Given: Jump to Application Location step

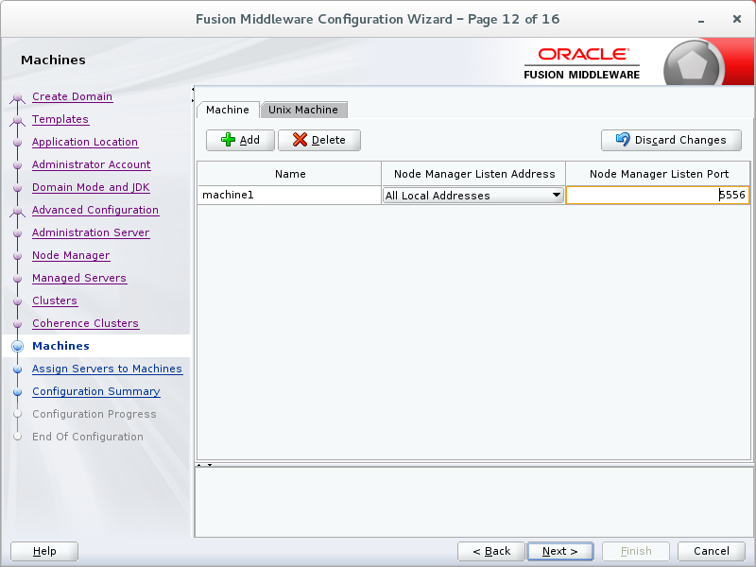Looking at the screenshot, I should [x=85, y=142].
